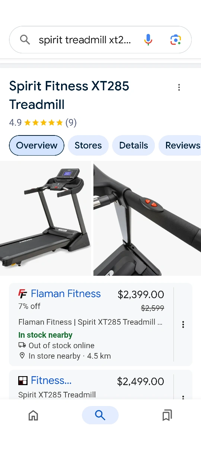201x459 pixels.
Task: Open the full treadmill product image
Action: coord(45,218)
